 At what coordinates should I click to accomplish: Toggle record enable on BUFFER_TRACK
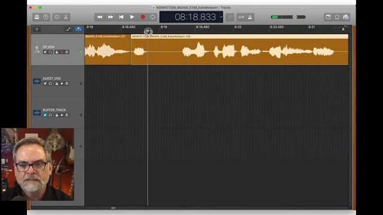[62, 115]
